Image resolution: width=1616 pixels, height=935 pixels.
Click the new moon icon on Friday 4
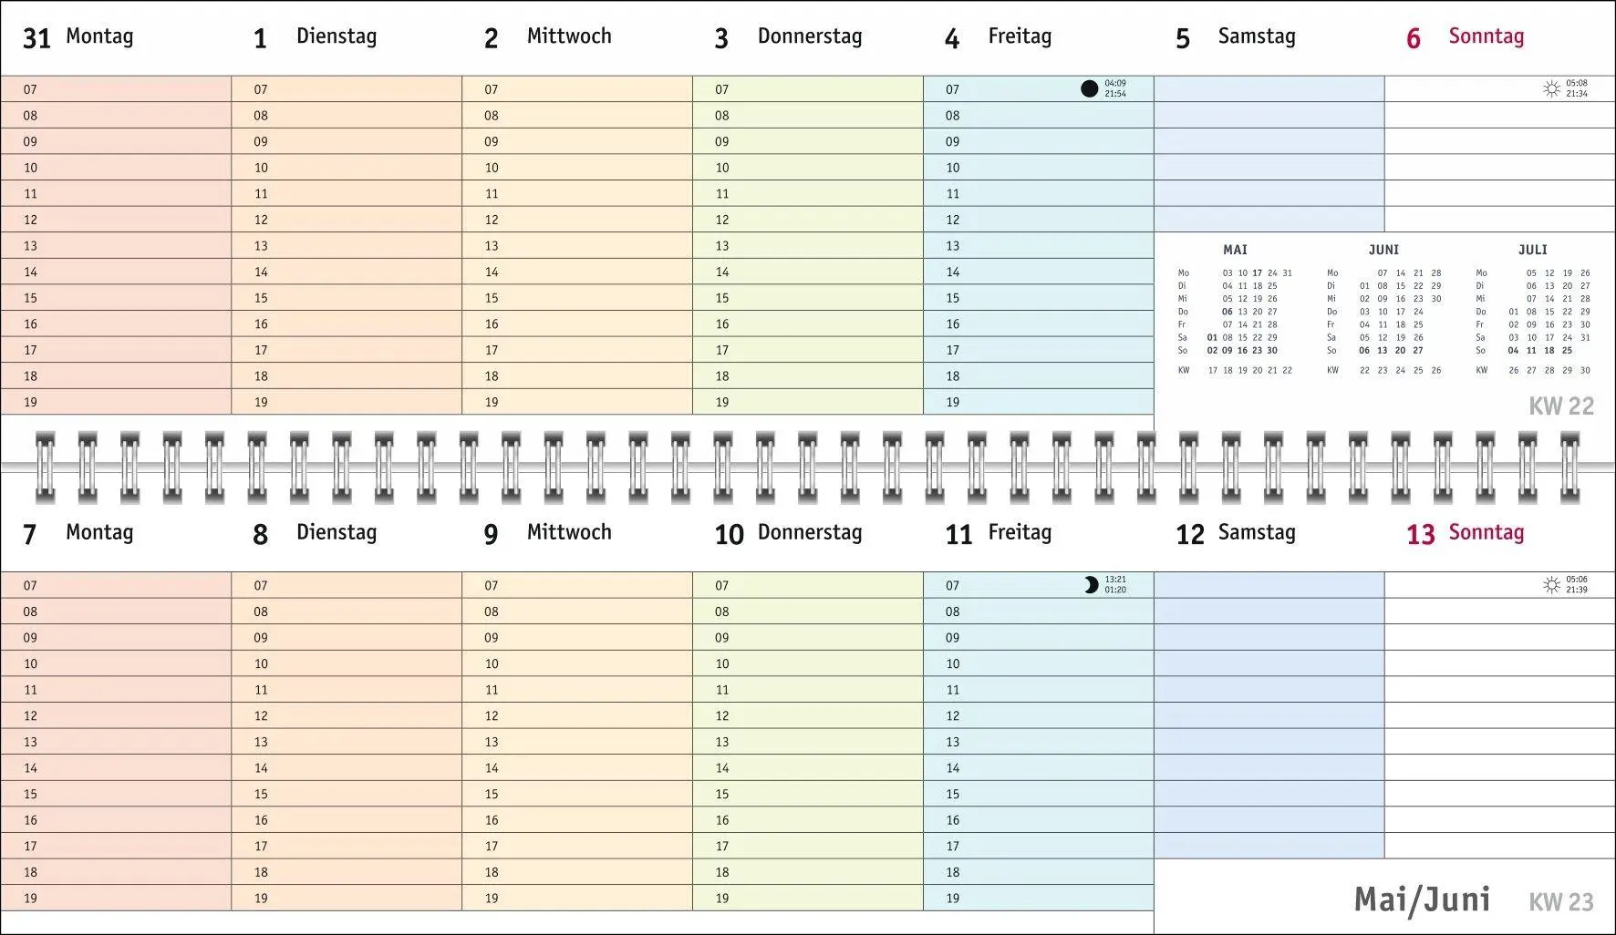click(x=1089, y=88)
